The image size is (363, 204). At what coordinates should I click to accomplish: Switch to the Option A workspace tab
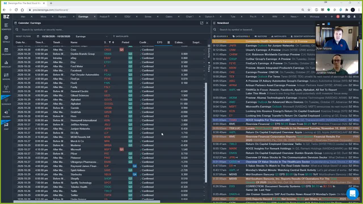pos(210,17)
